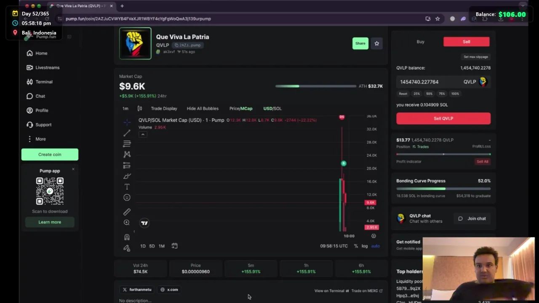Select the Fibonacci retracement lines tool
This screenshot has height=303, width=539.
(x=127, y=144)
